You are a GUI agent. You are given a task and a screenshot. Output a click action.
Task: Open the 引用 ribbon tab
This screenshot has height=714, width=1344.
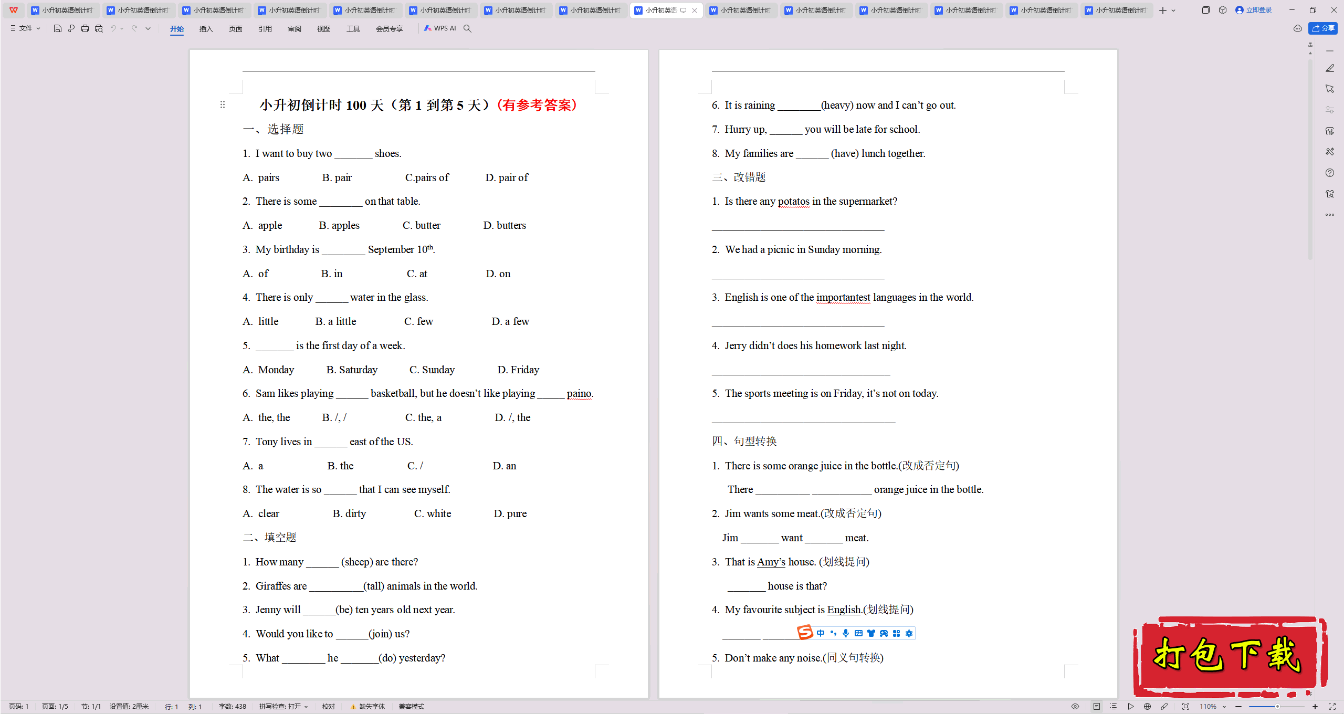pyautogui.click(x=265, y=29)
